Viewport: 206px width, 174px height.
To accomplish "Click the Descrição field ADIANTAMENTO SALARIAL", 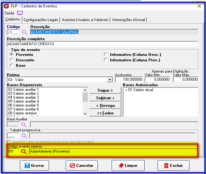I will (114, 32).
